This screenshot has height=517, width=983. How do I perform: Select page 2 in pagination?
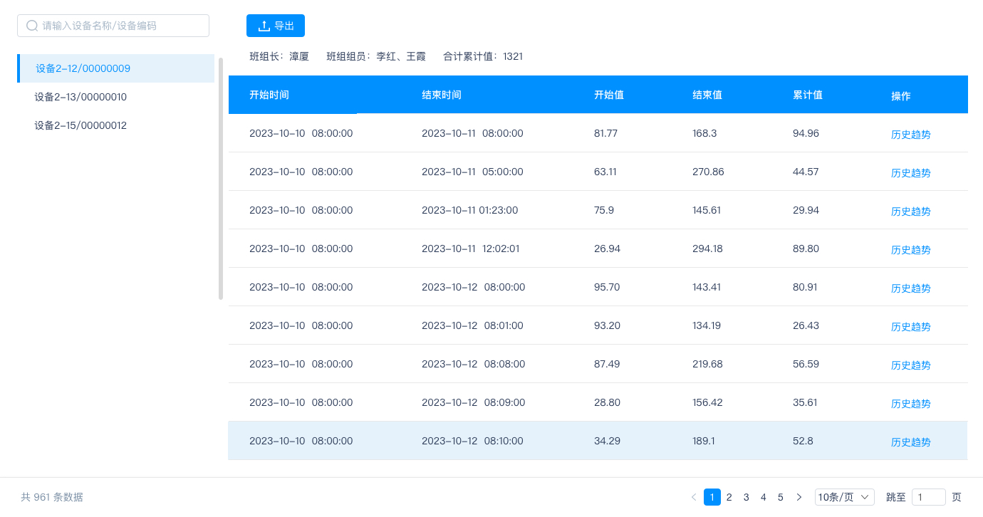point(729,497)
